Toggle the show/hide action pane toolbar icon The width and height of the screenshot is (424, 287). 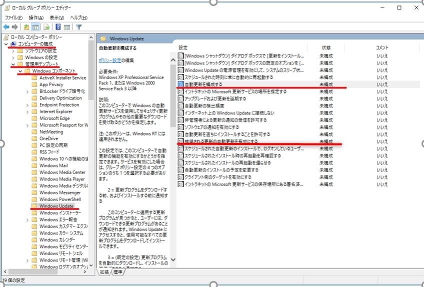click(67, 27)
